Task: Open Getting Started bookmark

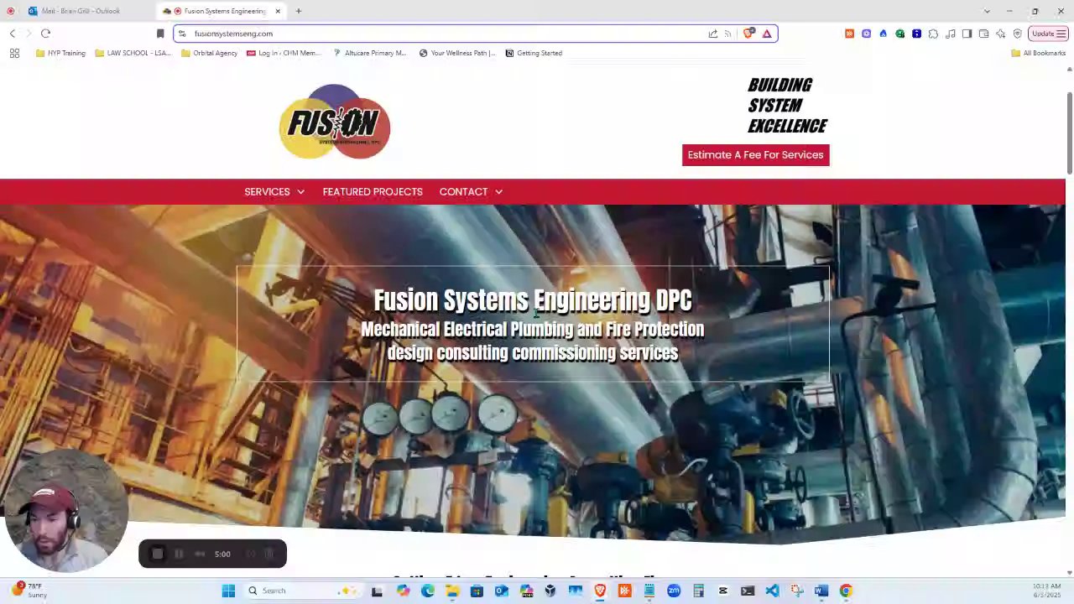Action: (x=534, y=53)
